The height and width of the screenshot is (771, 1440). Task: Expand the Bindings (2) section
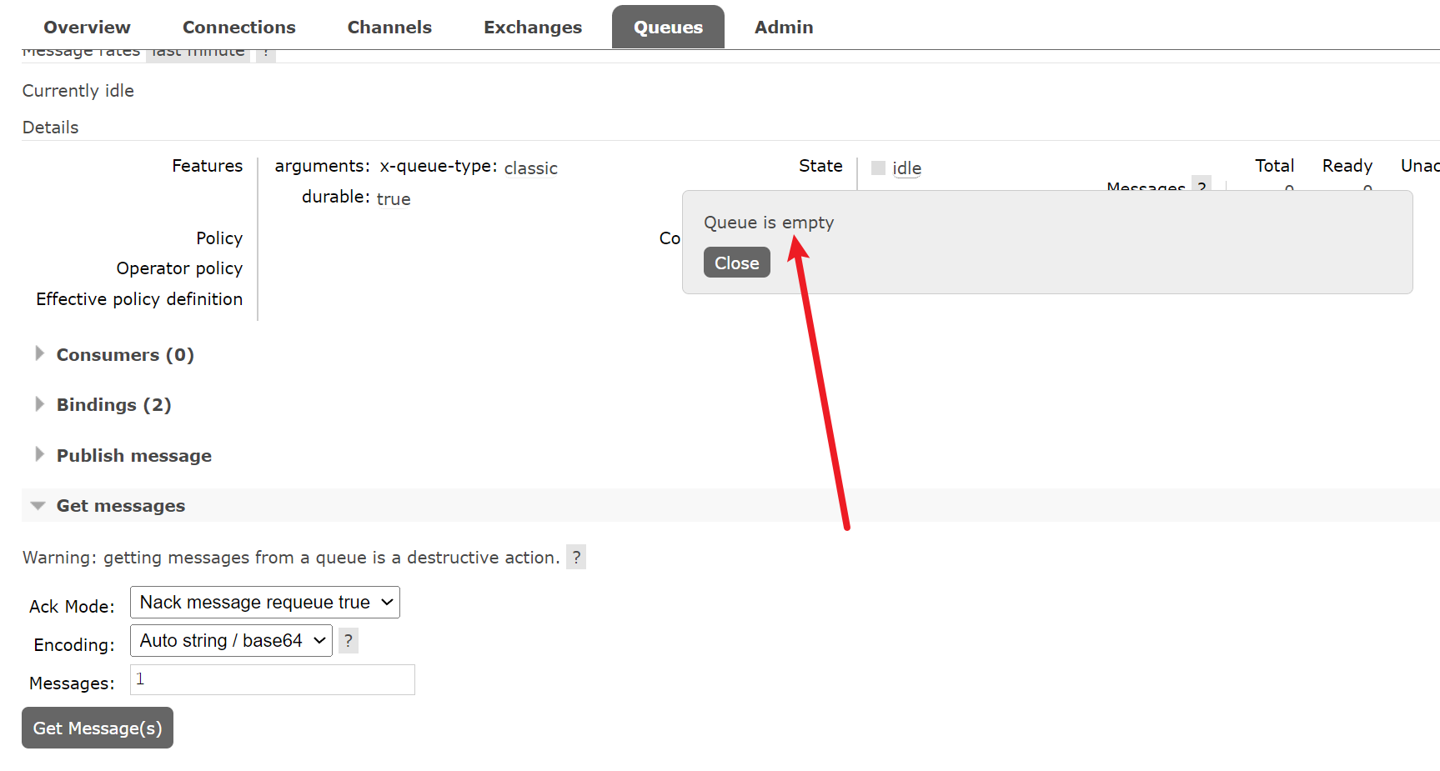click(x=113, y=405)
